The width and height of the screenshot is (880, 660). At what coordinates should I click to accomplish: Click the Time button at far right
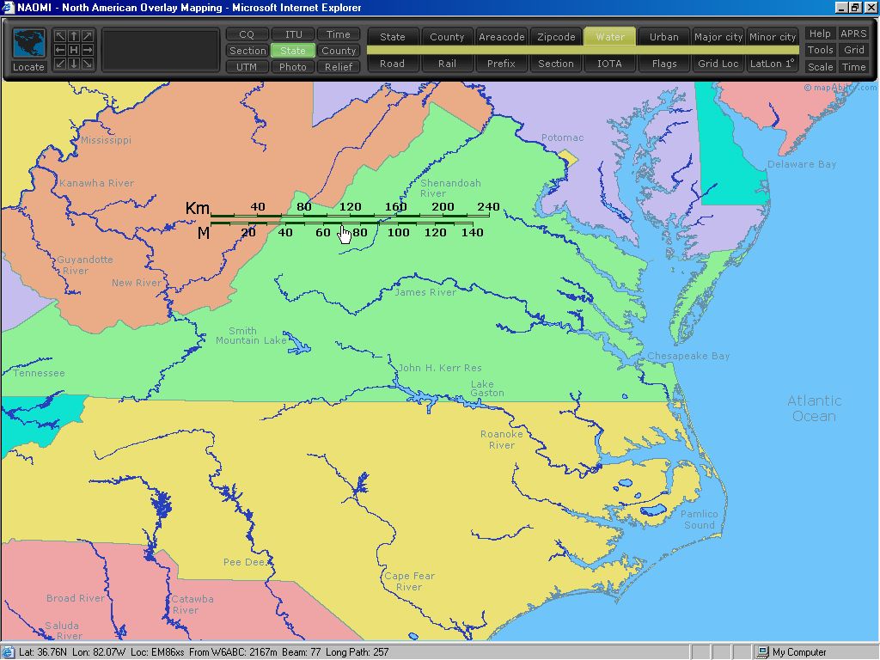pos(853,67)
